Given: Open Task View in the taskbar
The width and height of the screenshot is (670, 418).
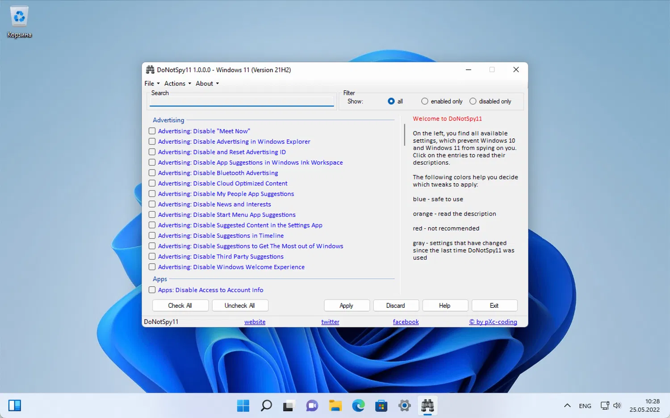Looking at the screenshot, I should [289, 406].
